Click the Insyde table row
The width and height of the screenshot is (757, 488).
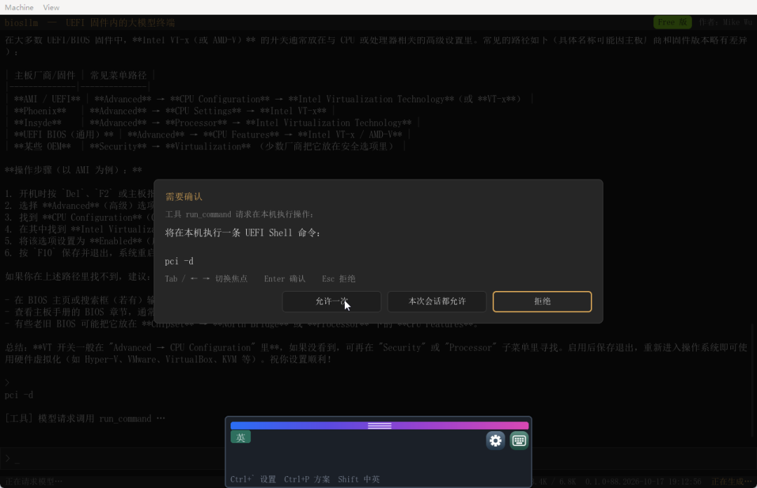pyautogui.click(x=212, y=123)
